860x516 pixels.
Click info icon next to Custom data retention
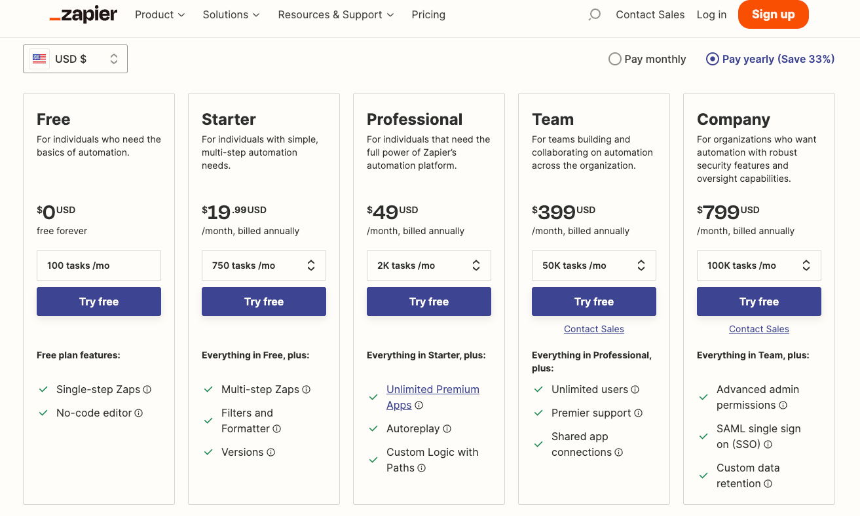point(768,483)
